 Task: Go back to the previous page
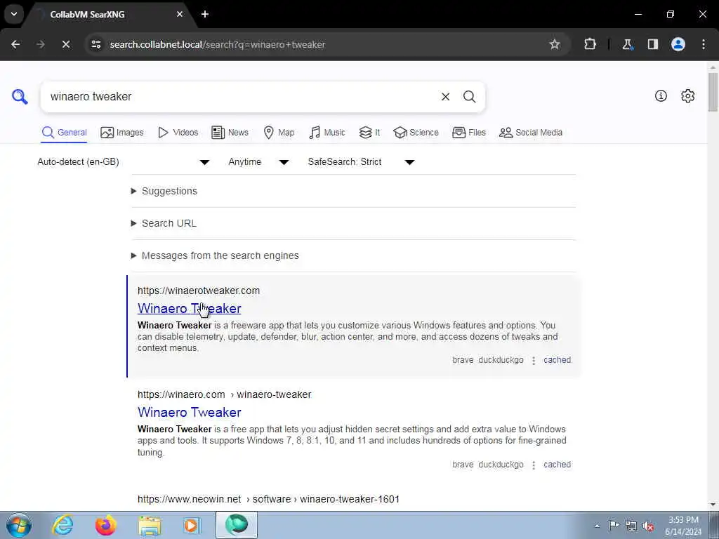[15, 44]
